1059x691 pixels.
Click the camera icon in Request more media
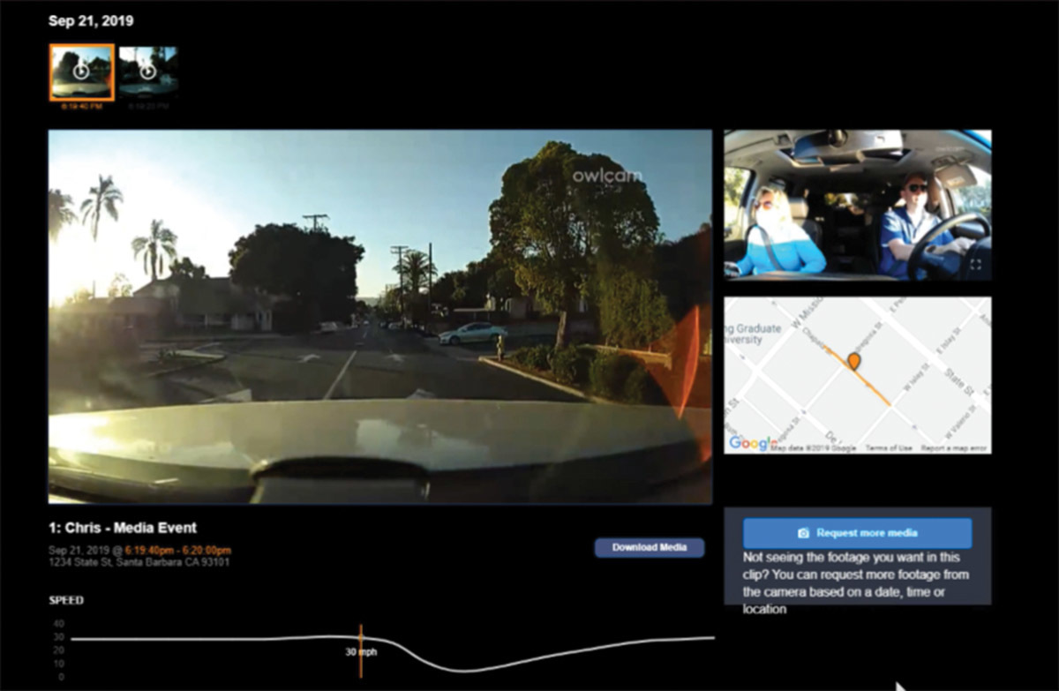pyautogui.click(x=803, y=533)
